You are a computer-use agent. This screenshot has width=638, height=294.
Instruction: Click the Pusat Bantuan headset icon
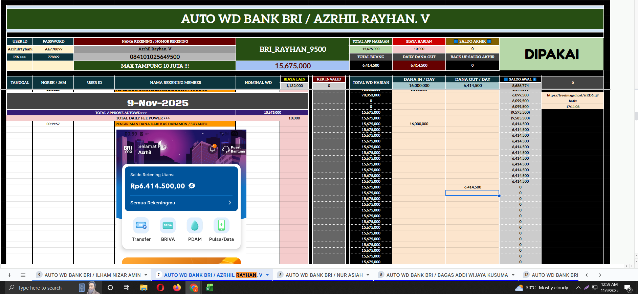[x=226, y=149]
